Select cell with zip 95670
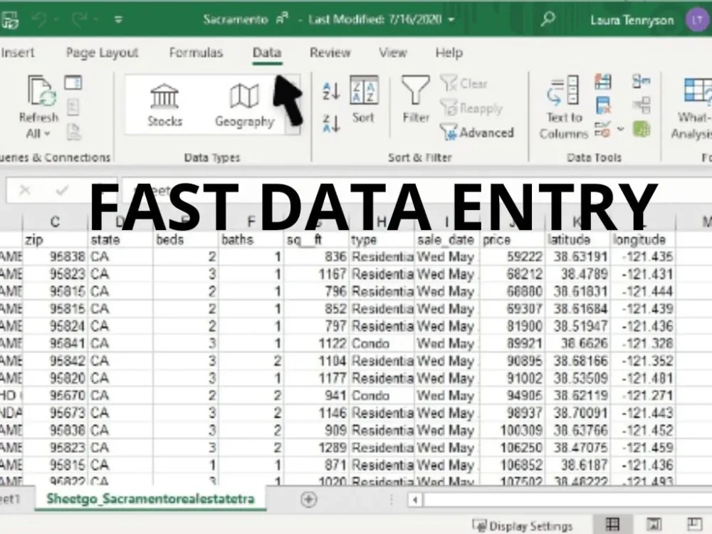 pos(55,395)
